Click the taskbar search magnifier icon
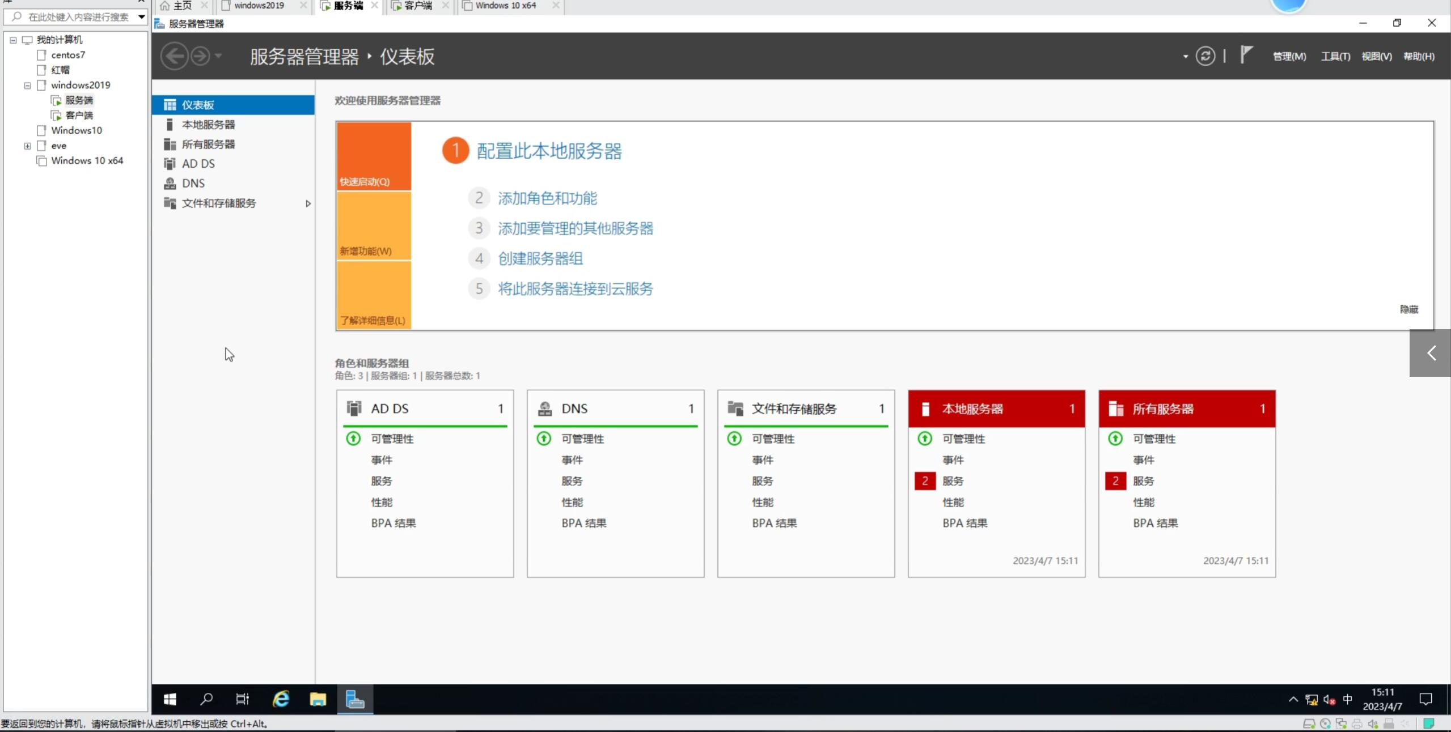 click(206, 699)
